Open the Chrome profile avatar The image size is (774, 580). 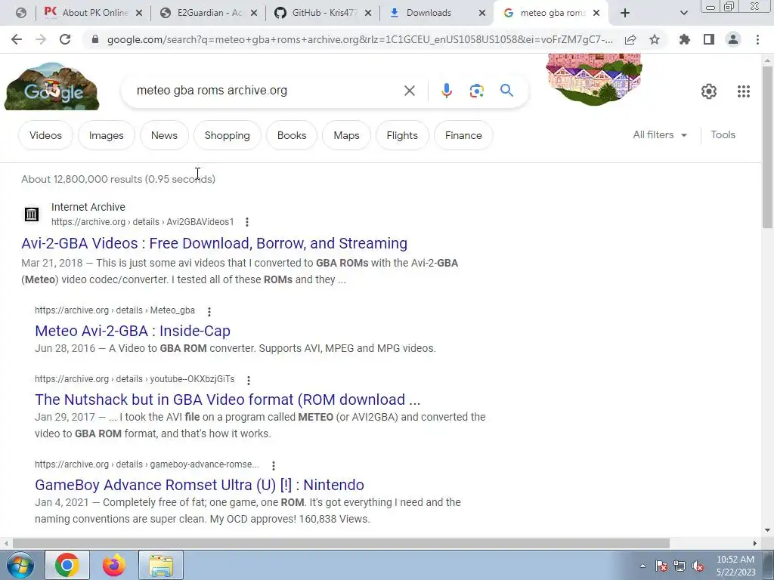click(x=733, y=39)
